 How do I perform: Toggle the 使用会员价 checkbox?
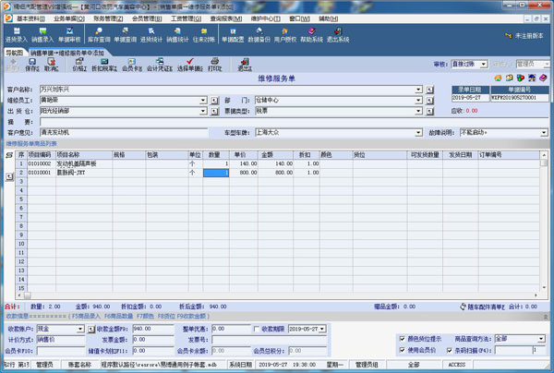pyautogui.click(x=402, y=350)
